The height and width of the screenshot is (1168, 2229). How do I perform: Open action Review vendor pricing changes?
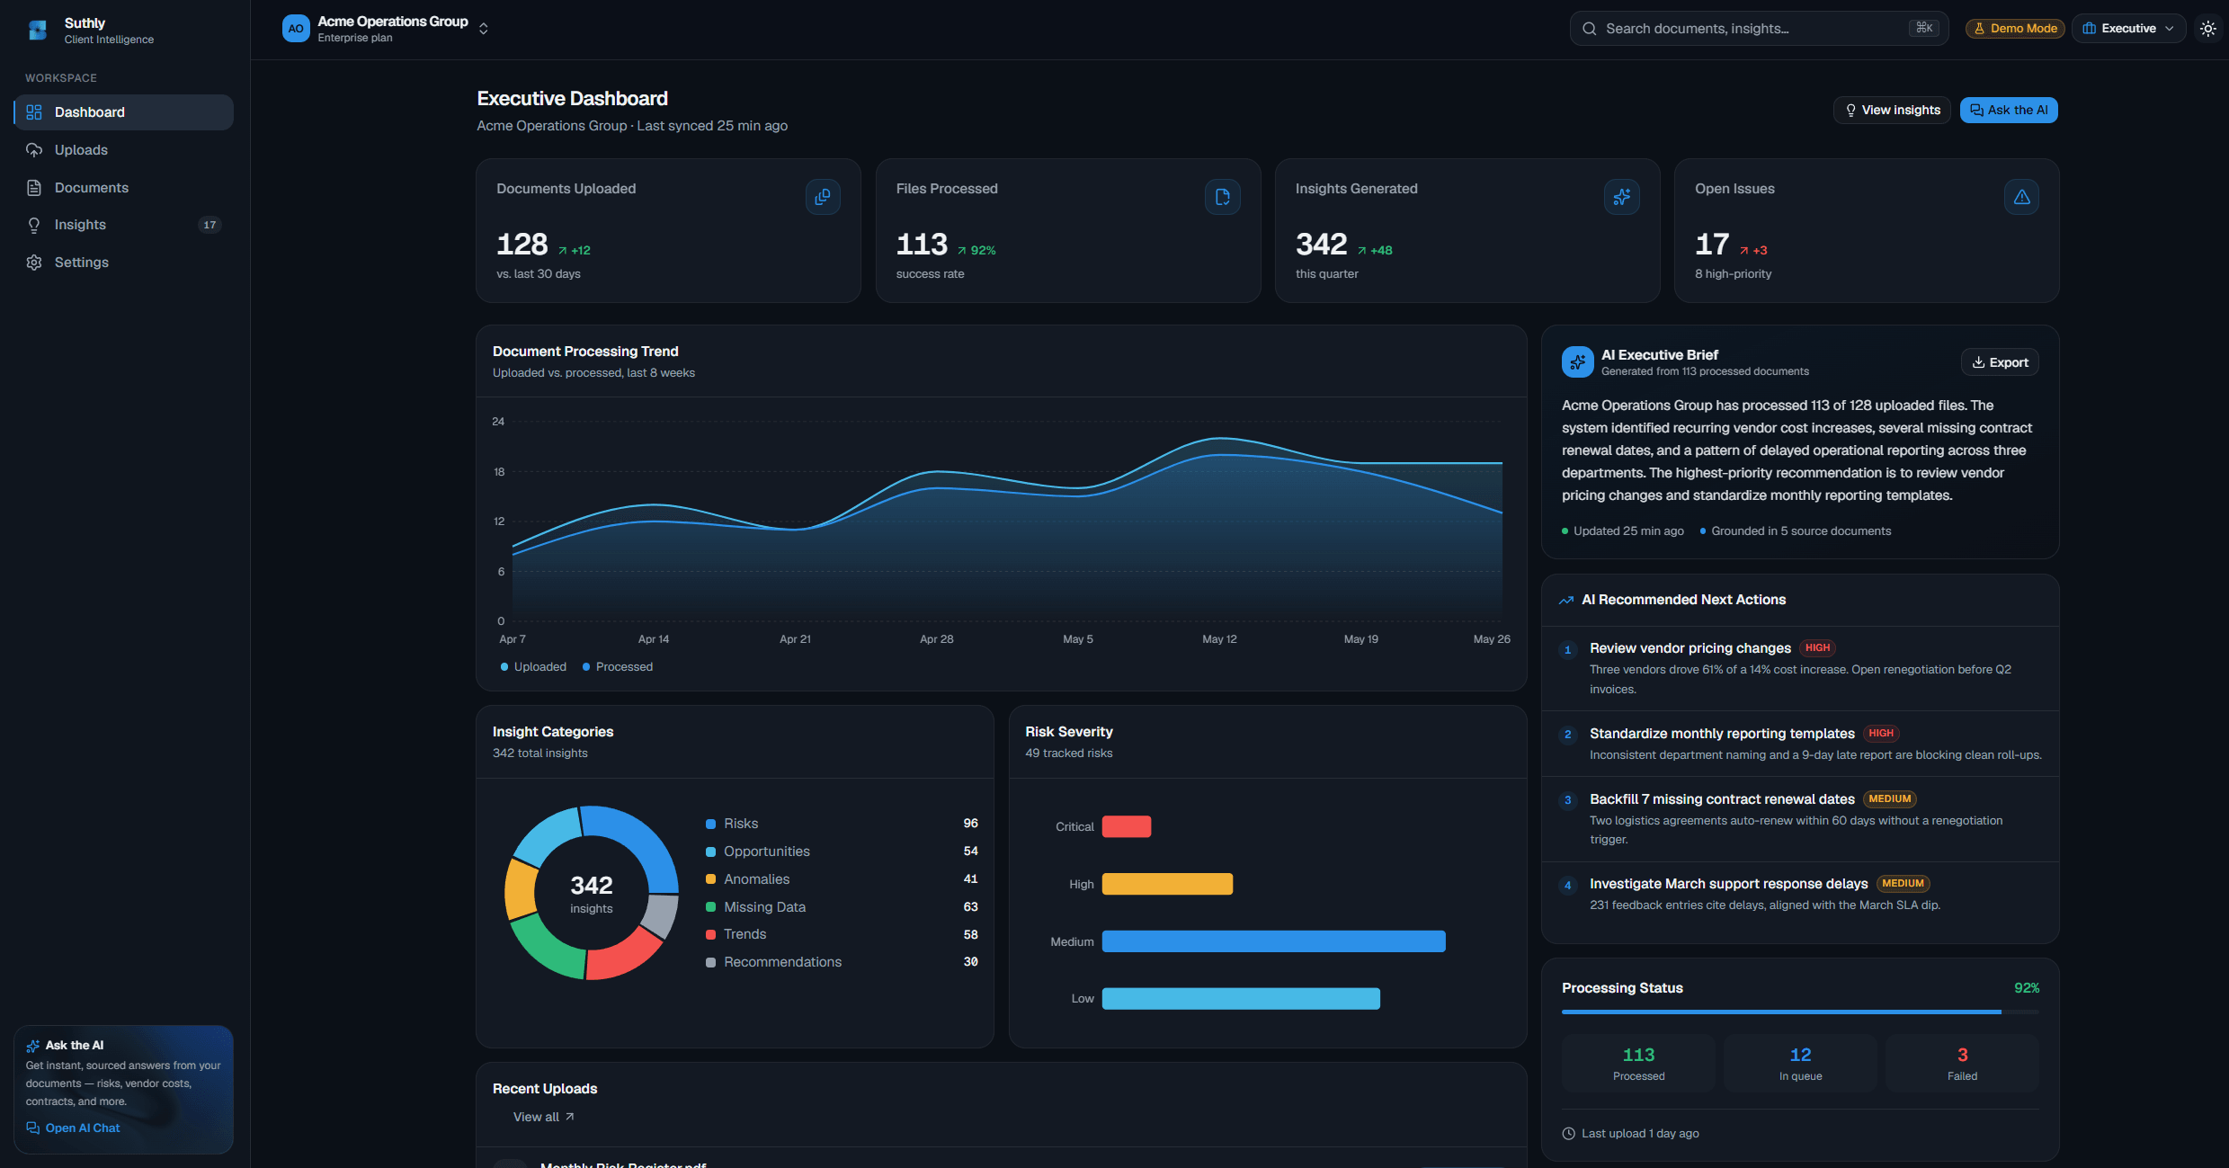click(x=1800, y=668)
